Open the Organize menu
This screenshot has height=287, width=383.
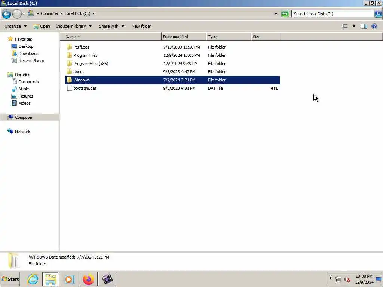pos(15,26)
